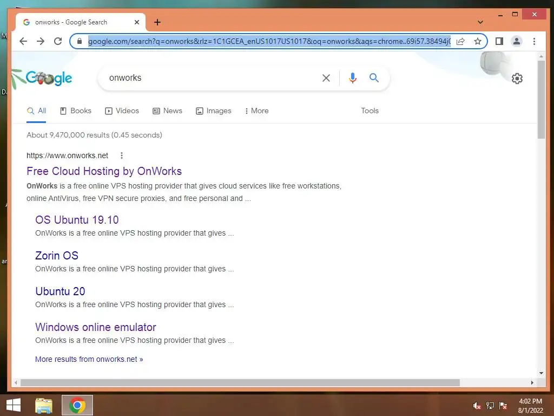
Task: Click the muted speaker tray icon
Action: click(477, 406)
